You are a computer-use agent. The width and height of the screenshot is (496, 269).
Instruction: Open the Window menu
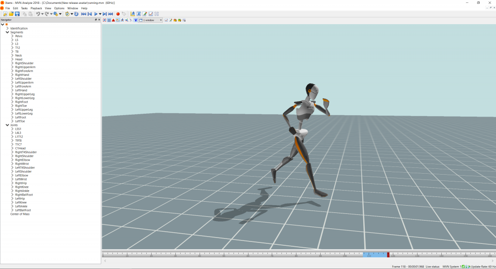(x=73, y=8)
